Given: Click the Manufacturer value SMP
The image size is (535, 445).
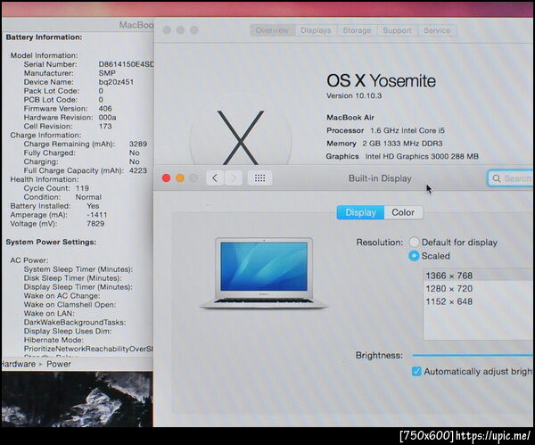Looking at the screenshot, I should 107,73.
